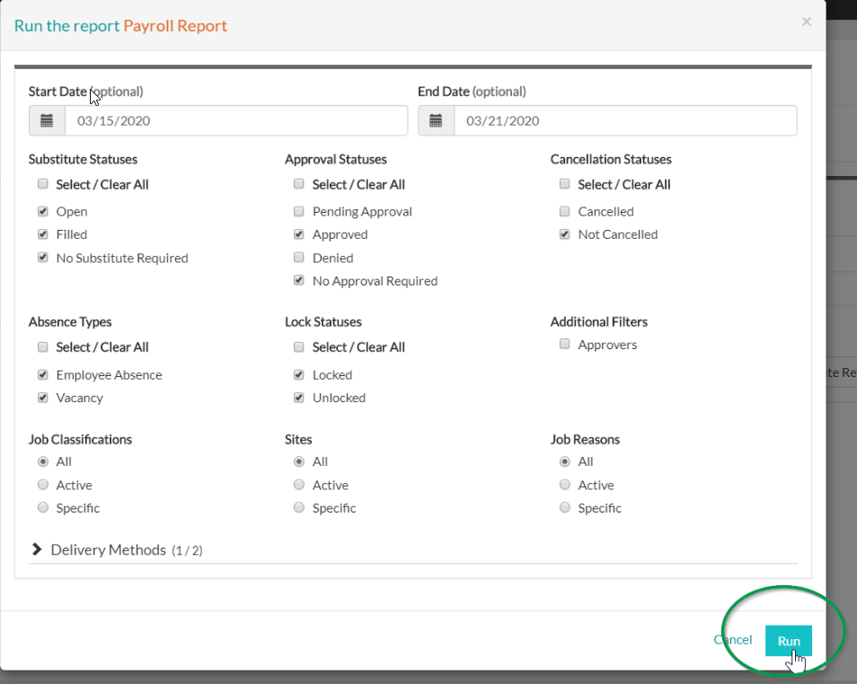This screenshot has width=857, height=684.
Task: Enable Pending Approval status
Action: point(298,212)
